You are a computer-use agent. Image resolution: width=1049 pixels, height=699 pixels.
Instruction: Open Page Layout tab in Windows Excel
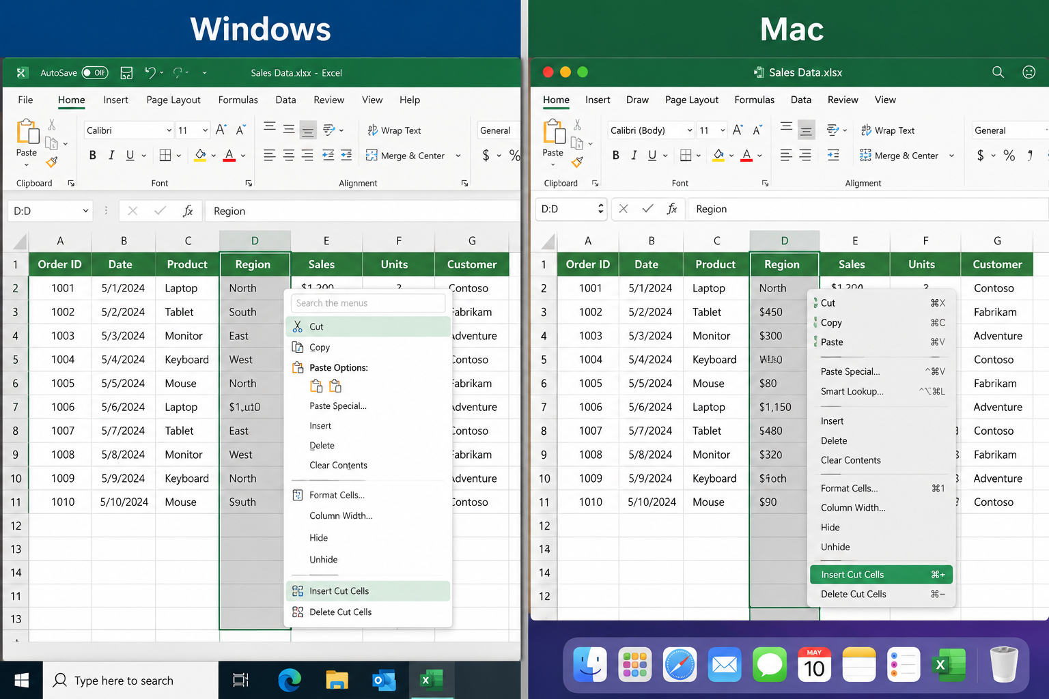pyautogui.click(x=173, y=100)
